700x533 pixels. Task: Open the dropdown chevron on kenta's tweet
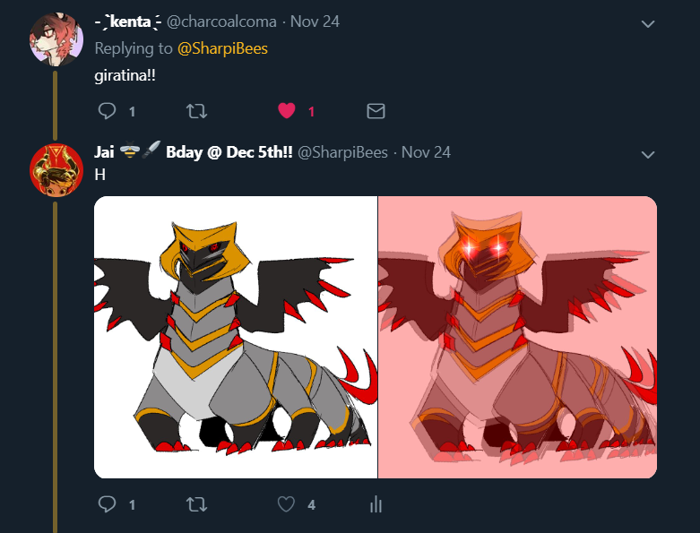click(x=648, y=23)
